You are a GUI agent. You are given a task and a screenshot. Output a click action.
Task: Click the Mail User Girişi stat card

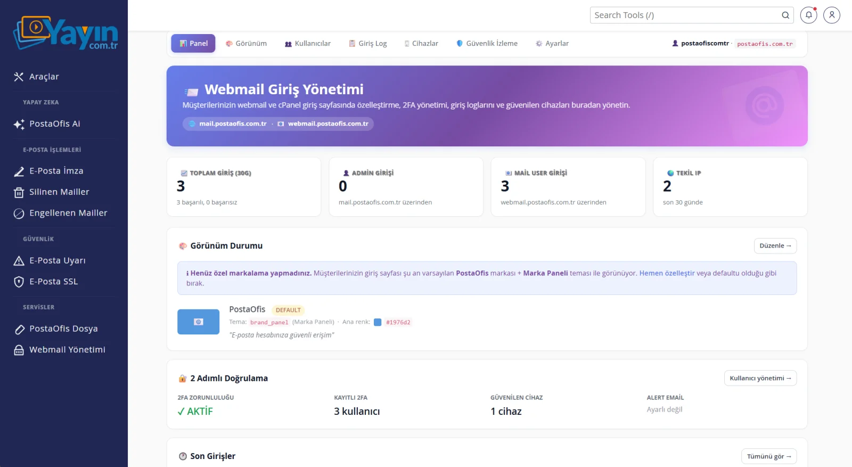[568, 187]
